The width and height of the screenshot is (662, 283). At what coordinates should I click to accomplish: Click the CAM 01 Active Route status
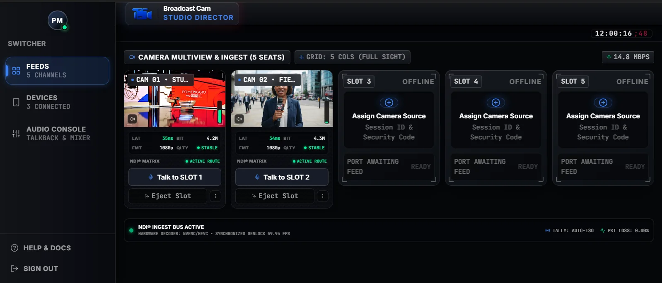tap(203, 161)
